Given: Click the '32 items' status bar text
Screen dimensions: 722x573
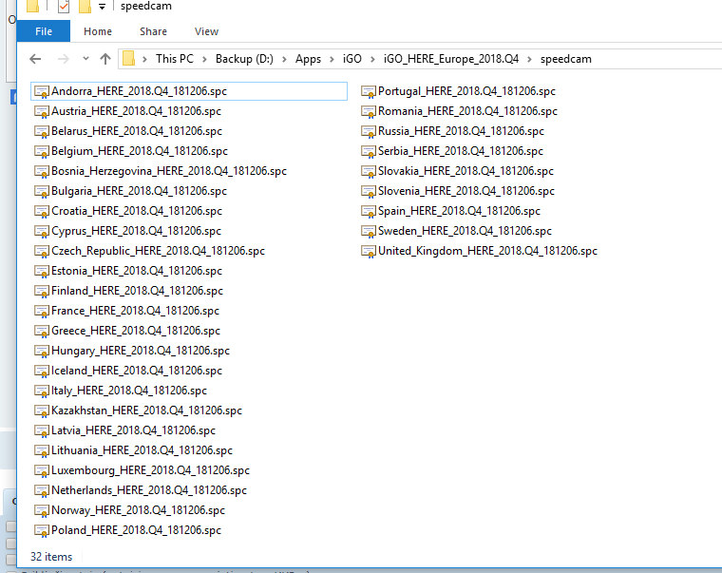Looking at the screenshot, I should pyautogui.click(x=51, y=557).
